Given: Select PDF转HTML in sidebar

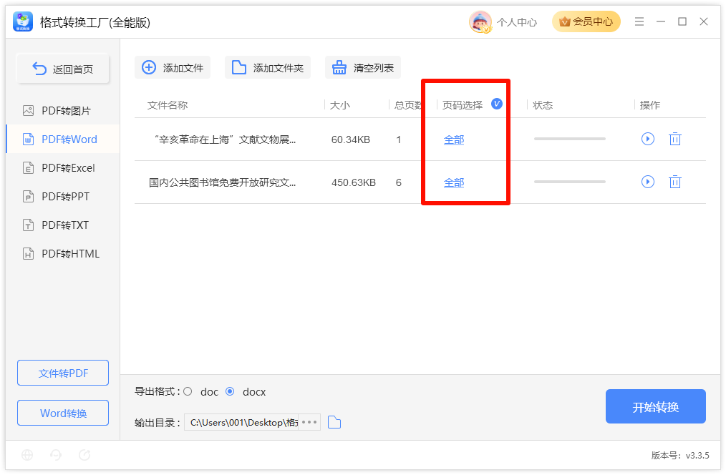Looking at the screenshot, I should [63, 254].
